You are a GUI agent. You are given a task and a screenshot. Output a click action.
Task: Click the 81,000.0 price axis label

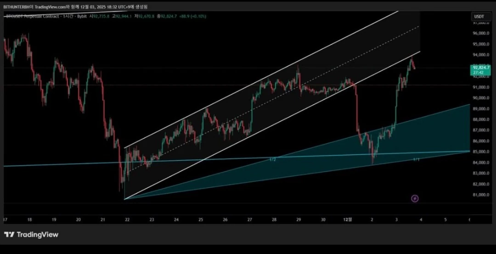(480, 194)
